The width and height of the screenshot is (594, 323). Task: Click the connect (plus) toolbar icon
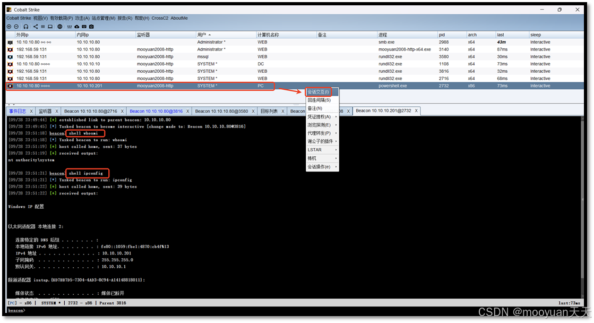[x=9, y=27]
